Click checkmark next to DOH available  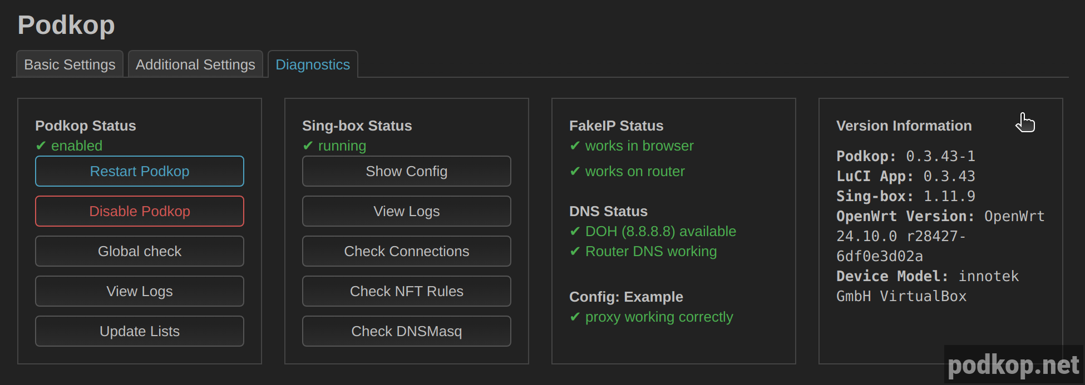pos(575,231)
